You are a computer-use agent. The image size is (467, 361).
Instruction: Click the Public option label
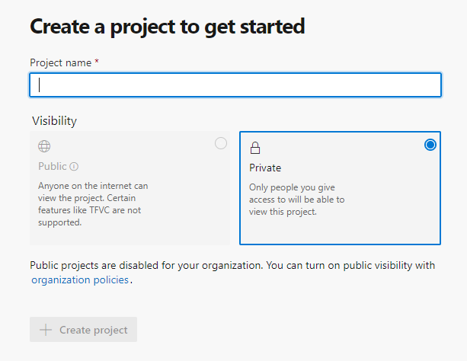53,167
